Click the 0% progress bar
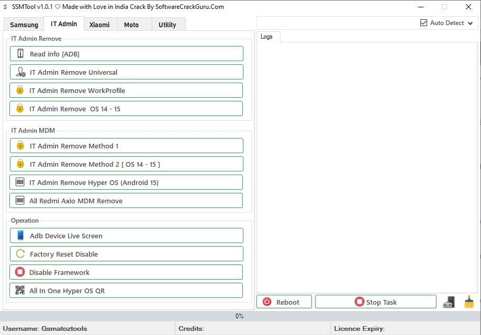The image size is (481, 335). click(240, 316)
